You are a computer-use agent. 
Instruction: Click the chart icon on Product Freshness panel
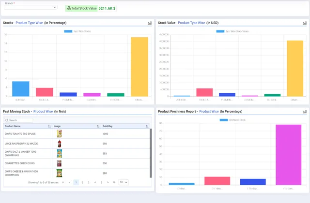coord(305,112)
